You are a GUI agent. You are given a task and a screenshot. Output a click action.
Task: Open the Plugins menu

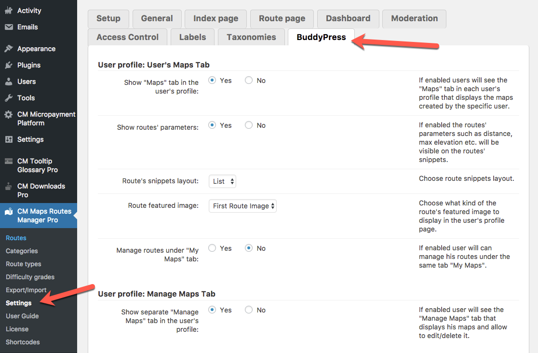coord(29,65)
